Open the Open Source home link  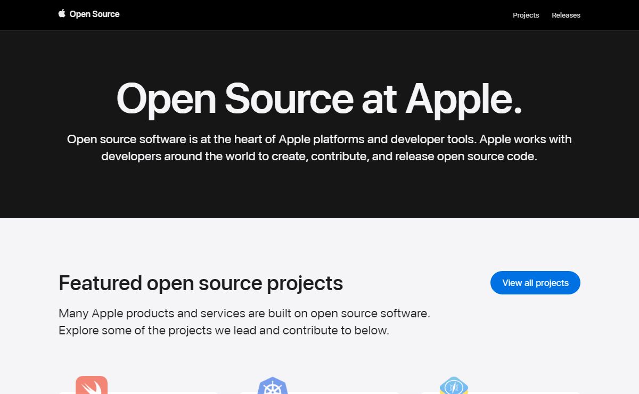click(x=94, y=14)
